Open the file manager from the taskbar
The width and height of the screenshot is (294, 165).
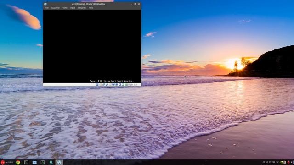pyautogui.click(x=34, y=162)
